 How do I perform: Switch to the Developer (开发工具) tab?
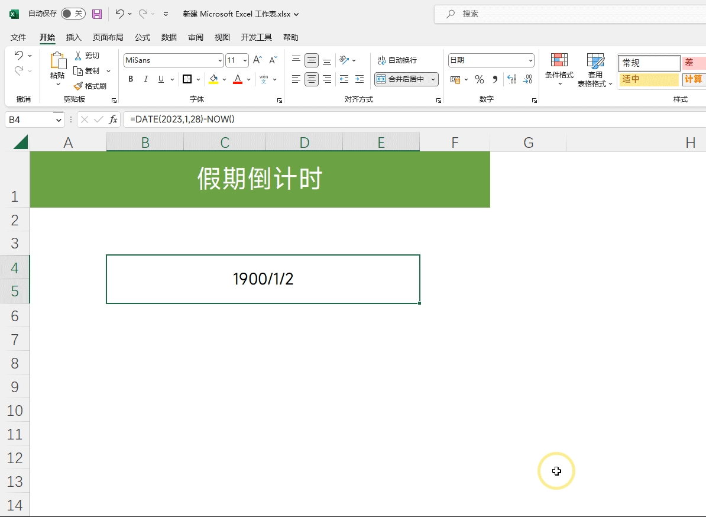pyautogui.click(x=256, y=37)
